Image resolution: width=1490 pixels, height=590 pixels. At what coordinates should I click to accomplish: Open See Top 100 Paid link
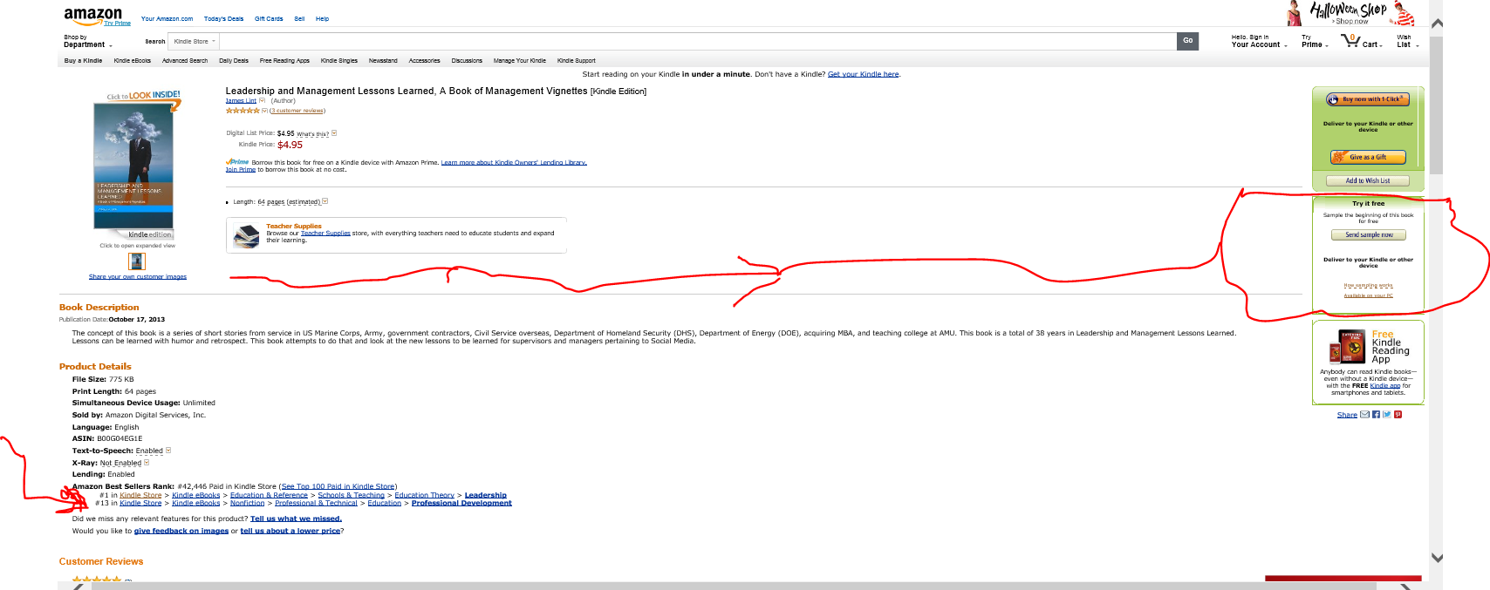[x=338, y=486]
